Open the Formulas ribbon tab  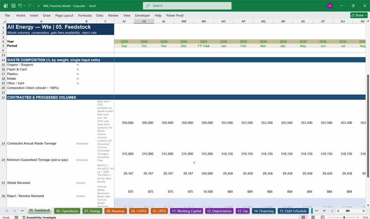coord(85,15)
